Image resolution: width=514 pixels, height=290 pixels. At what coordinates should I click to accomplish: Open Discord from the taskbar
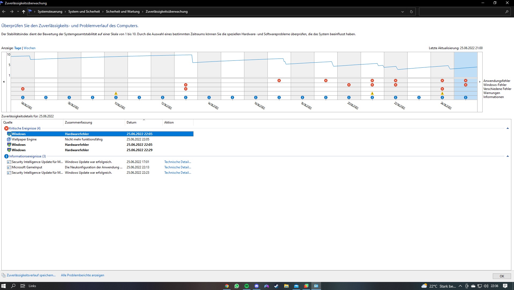pos(257,286)
